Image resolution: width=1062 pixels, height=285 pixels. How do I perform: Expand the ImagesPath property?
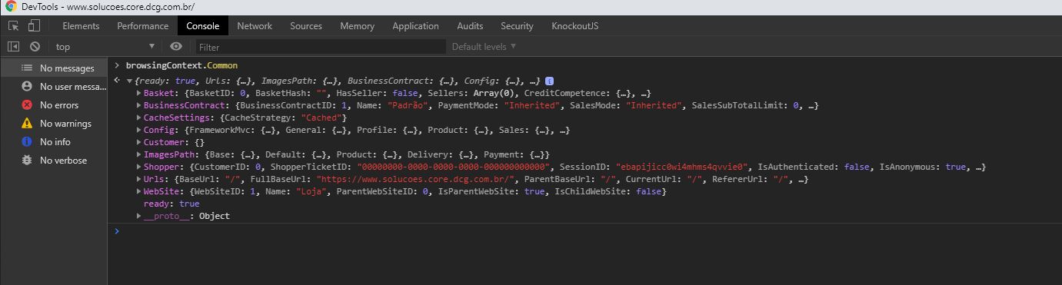(x=139, y=154)
